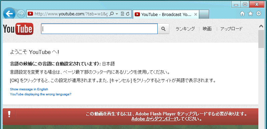Open a new blank tab
This screenshot has width=267, height=129.
204,14
